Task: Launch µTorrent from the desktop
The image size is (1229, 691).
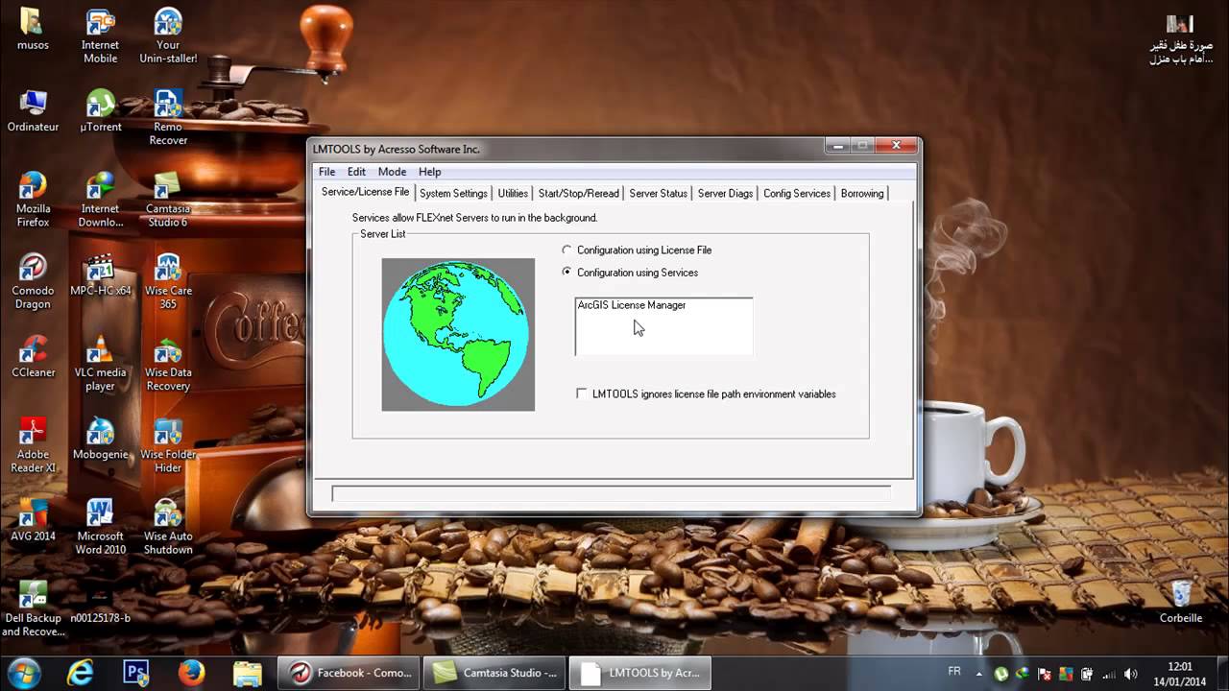Action: tap(100, 111)
